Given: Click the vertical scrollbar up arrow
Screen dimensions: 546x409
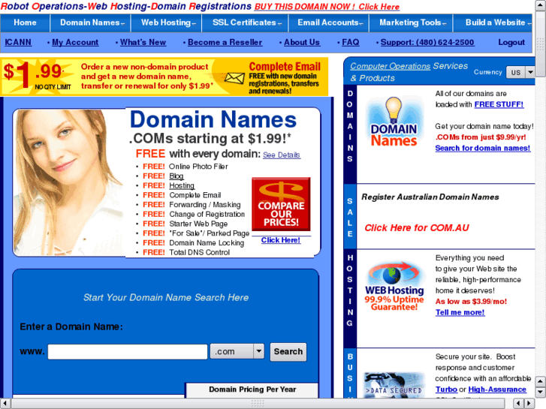Looking at the screenshot, I should 540,5.
